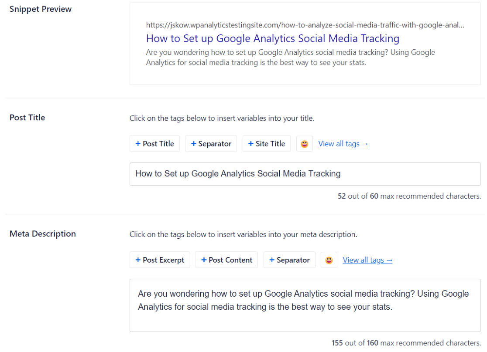
Task: Insert the Post Title tag
Action: [154, 144]
